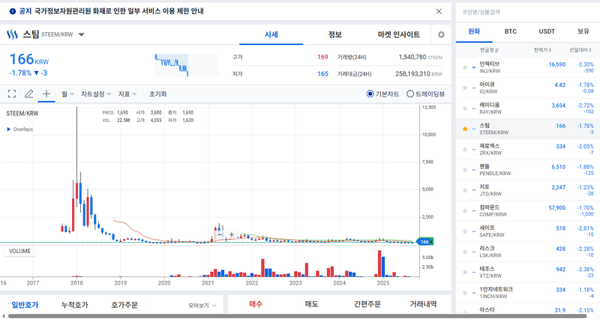Sort coin list by 현재가 column
Screen dimensions: 600x319
(542, 50)
